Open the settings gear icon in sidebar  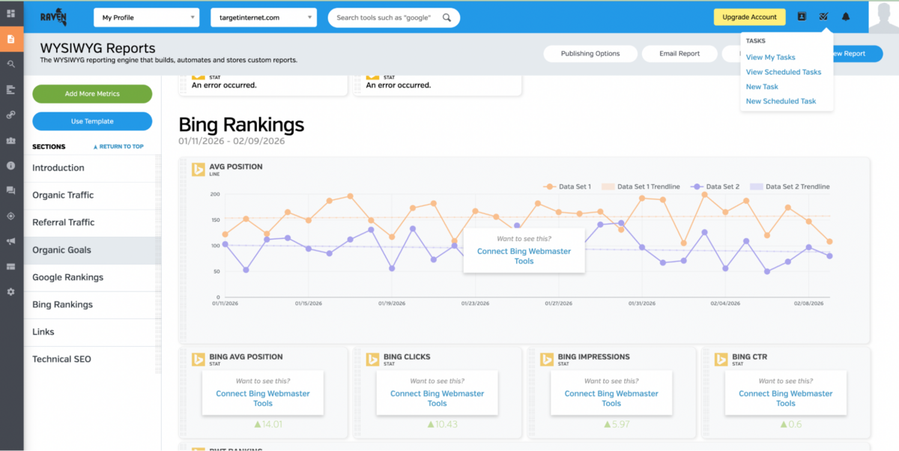point(10,291)
